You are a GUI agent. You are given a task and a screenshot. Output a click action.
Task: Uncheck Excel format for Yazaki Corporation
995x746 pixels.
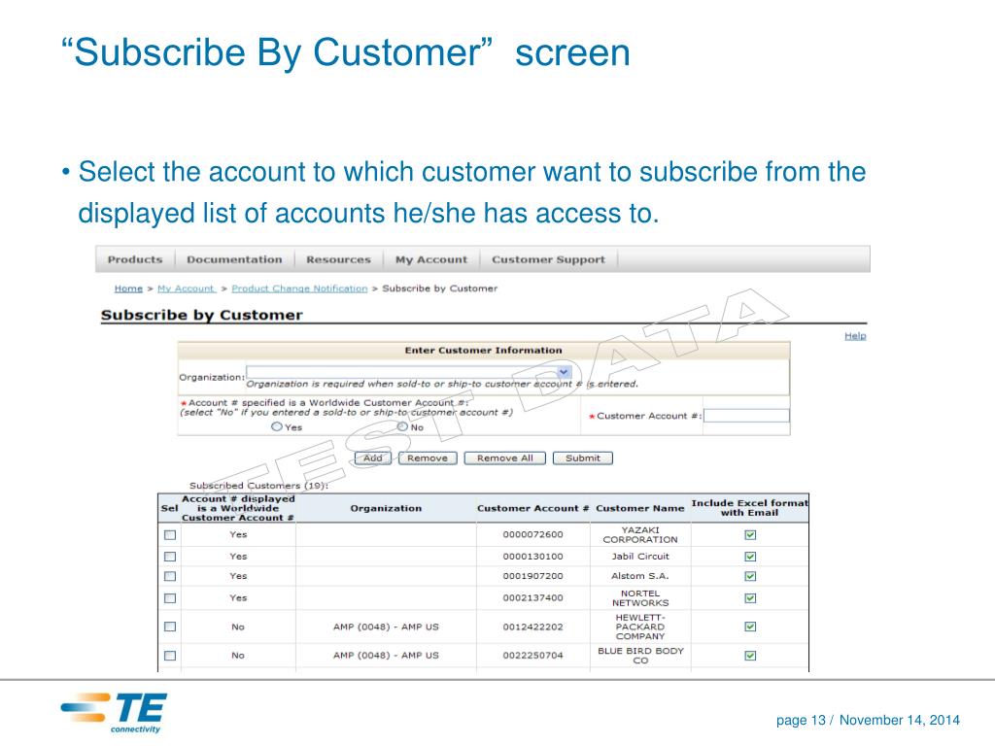(750, 535)
